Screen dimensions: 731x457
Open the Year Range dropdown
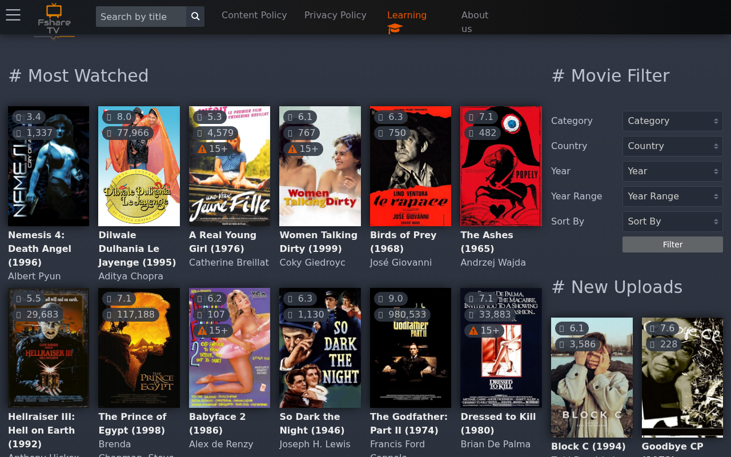(x=673, y=197)
